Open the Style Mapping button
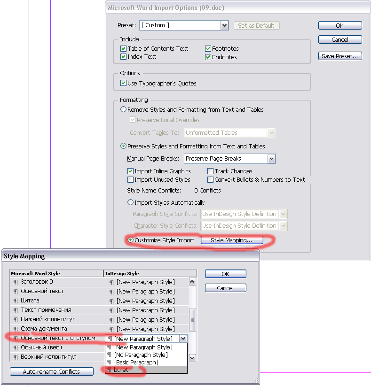This screenshot has height=386, width=371. click(232, 240)
